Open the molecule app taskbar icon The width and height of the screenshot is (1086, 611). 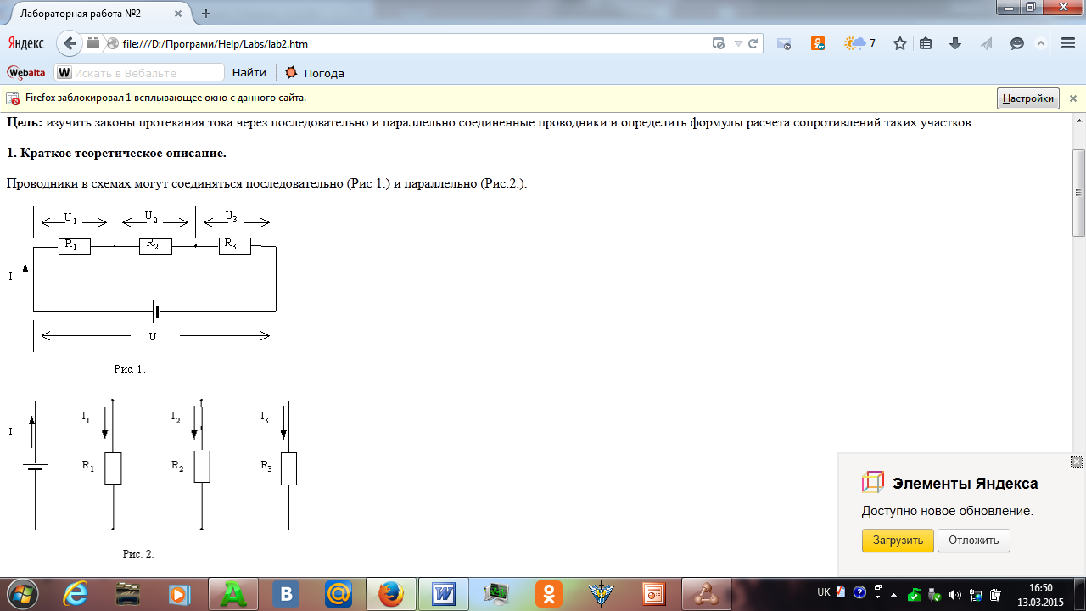707,594
